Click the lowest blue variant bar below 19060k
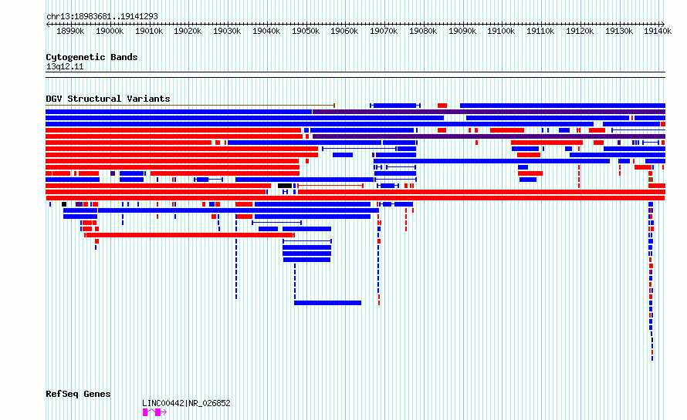Screen dimensions: 687x420 (x=328, y=303)
